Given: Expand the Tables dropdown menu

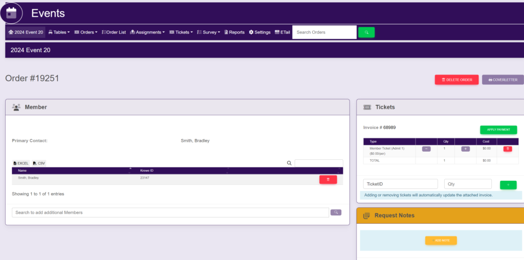Looking at the screenshot, I should [59, 32].
